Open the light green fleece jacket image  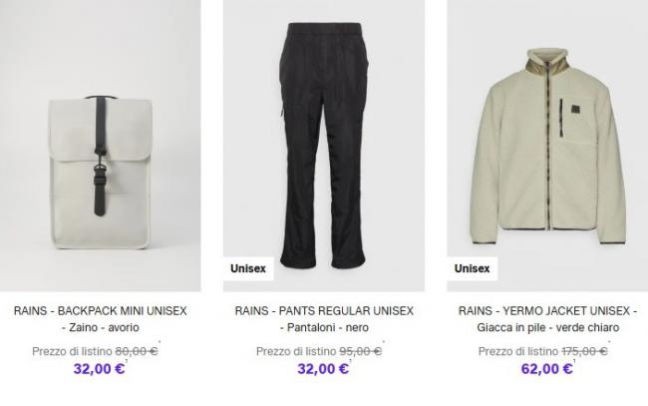(547, 146)
